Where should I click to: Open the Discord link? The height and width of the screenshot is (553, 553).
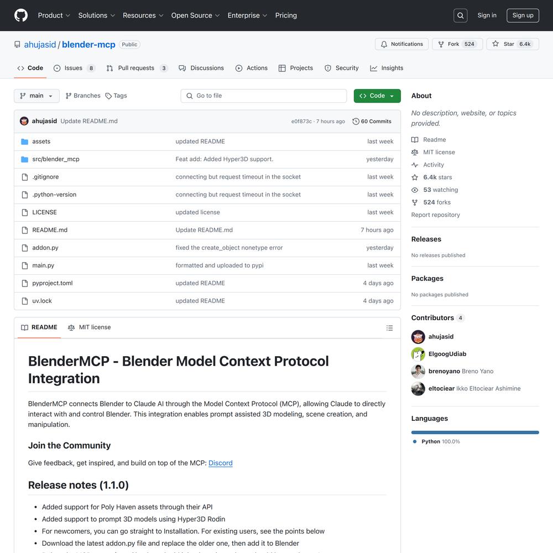pyautogui.click(x=220, y=463)
